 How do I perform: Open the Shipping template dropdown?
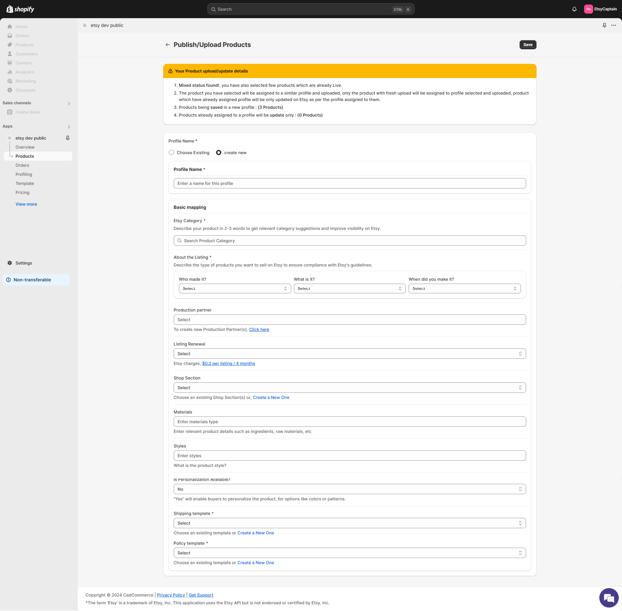[x=350, y=523]
